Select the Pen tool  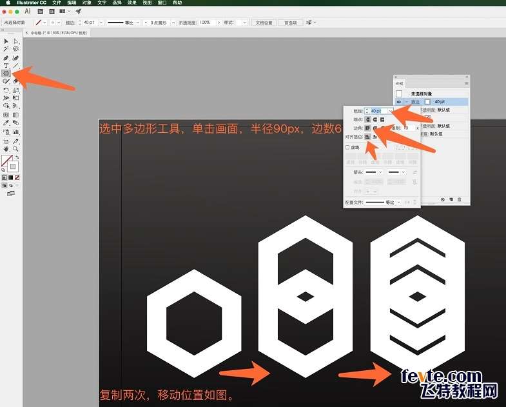pos(6,58)
